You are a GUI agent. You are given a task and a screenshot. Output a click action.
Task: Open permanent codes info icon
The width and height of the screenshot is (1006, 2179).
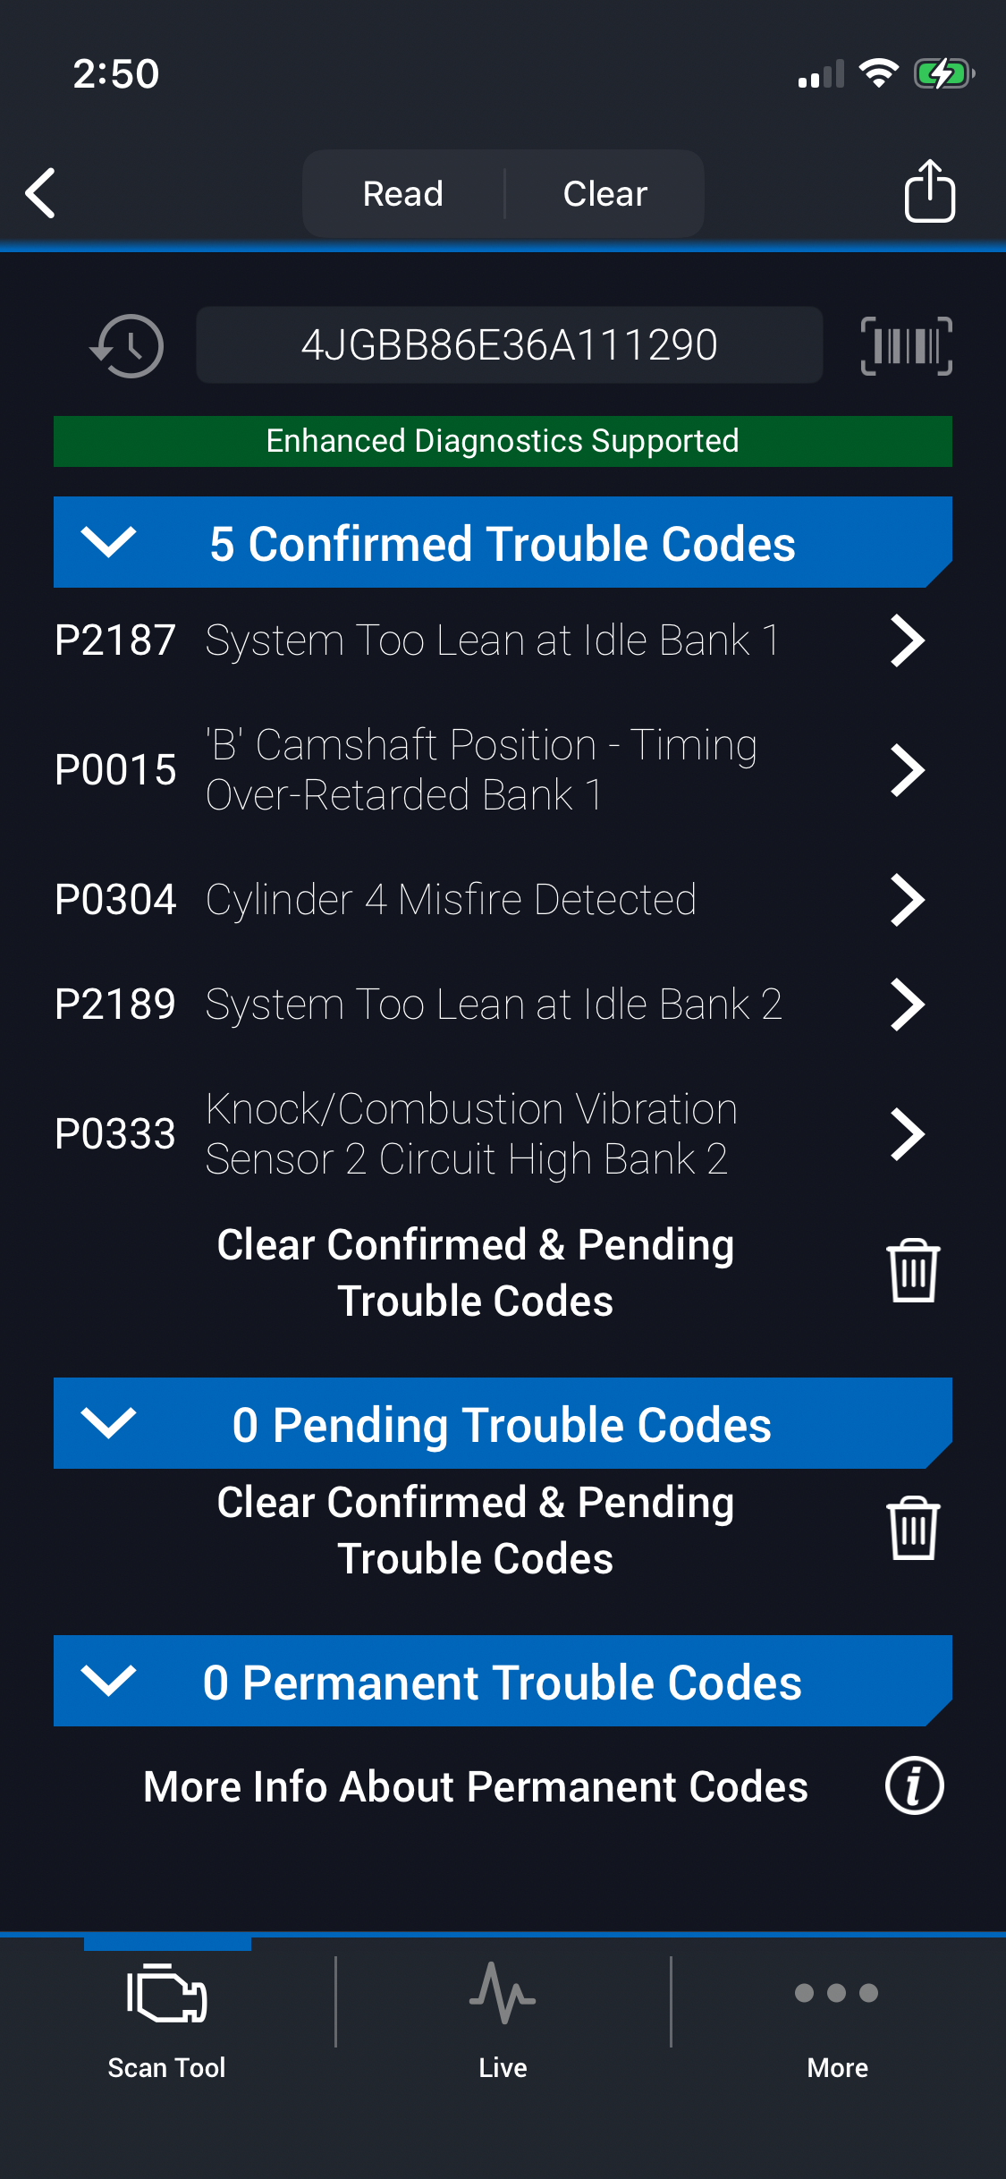(x=914, y=1786)
